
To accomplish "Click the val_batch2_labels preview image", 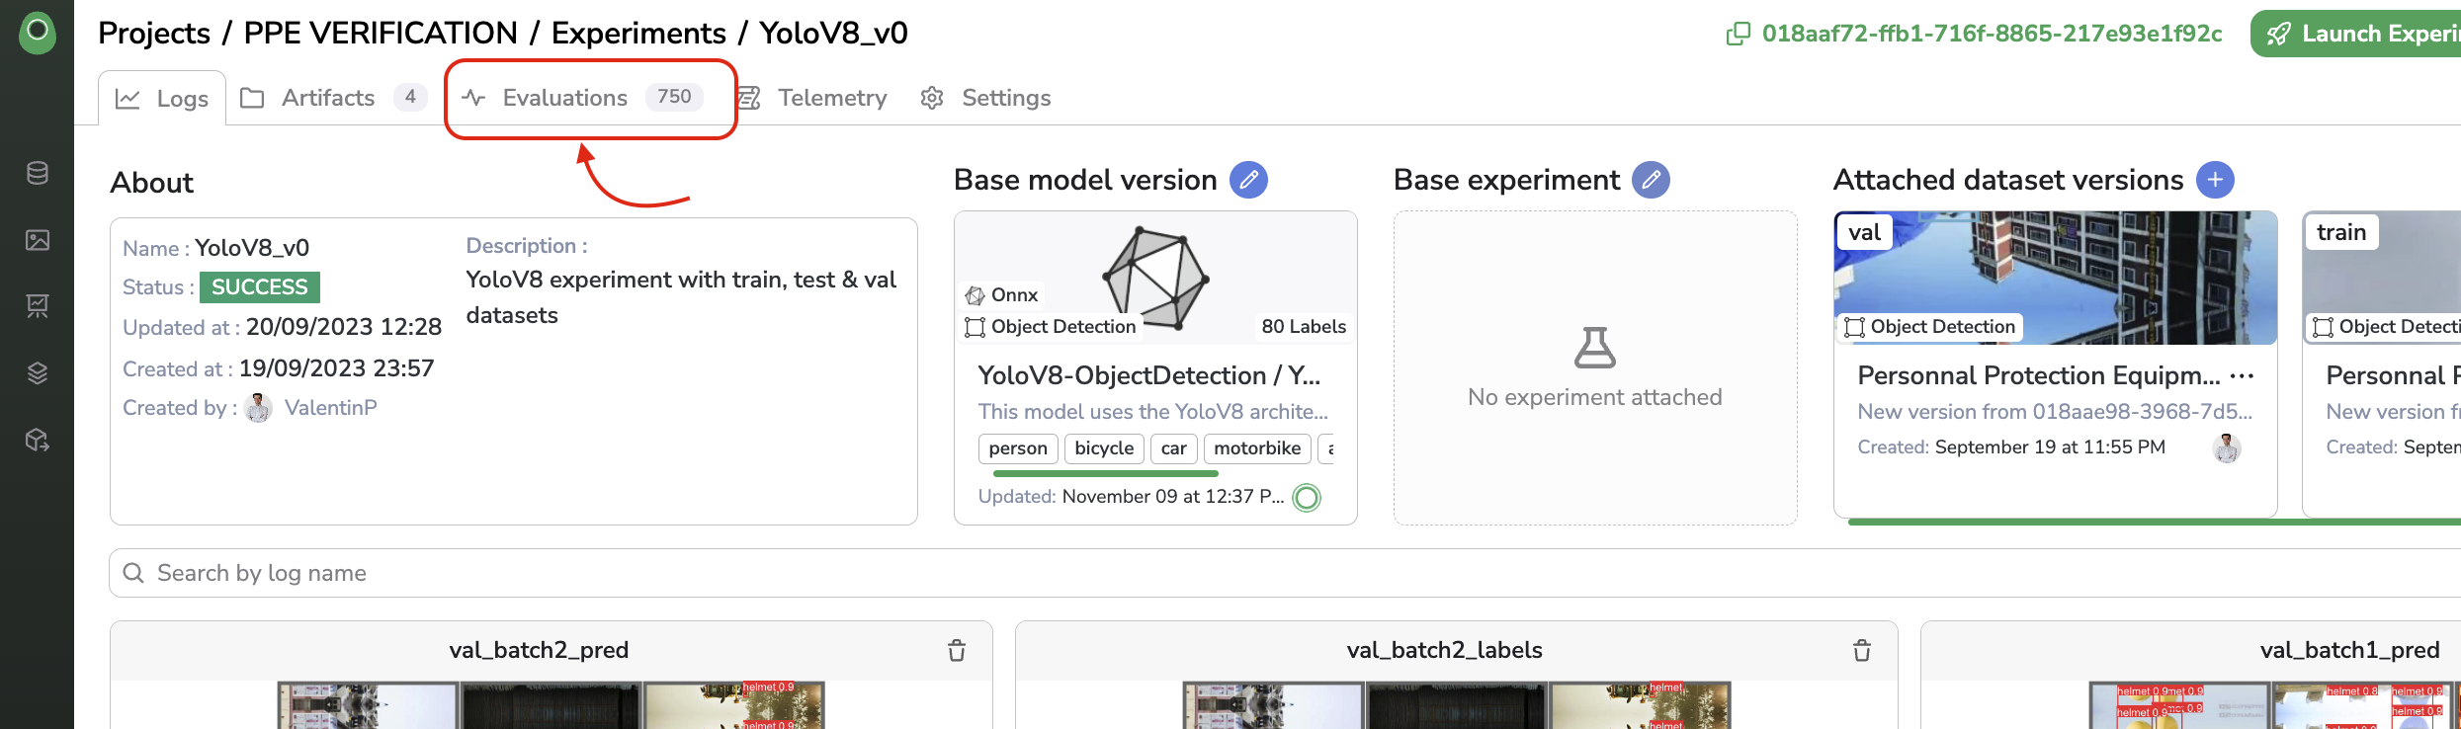I will [x=1456, y=705].
